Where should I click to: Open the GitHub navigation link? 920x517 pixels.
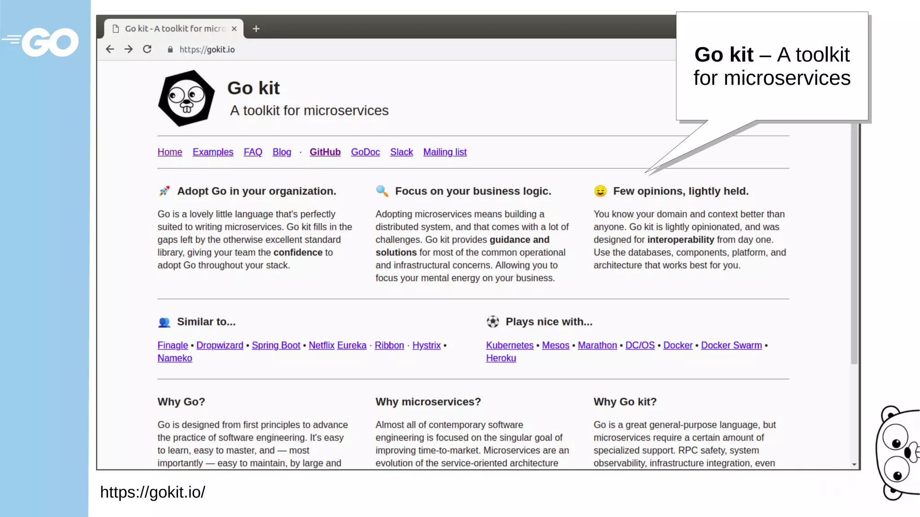tap(325, 152)
